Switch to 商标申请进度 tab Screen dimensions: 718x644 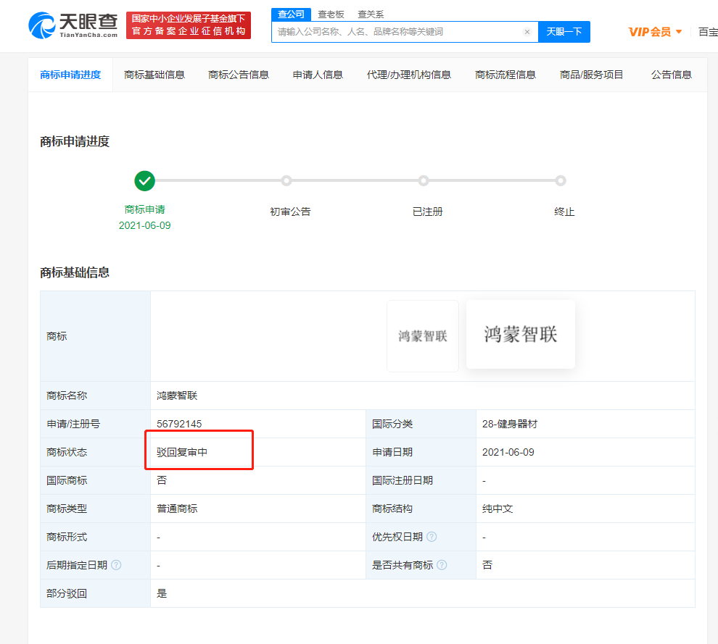[70, 75]
